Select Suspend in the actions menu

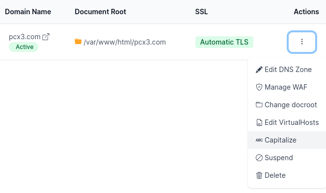click(287, 158)
